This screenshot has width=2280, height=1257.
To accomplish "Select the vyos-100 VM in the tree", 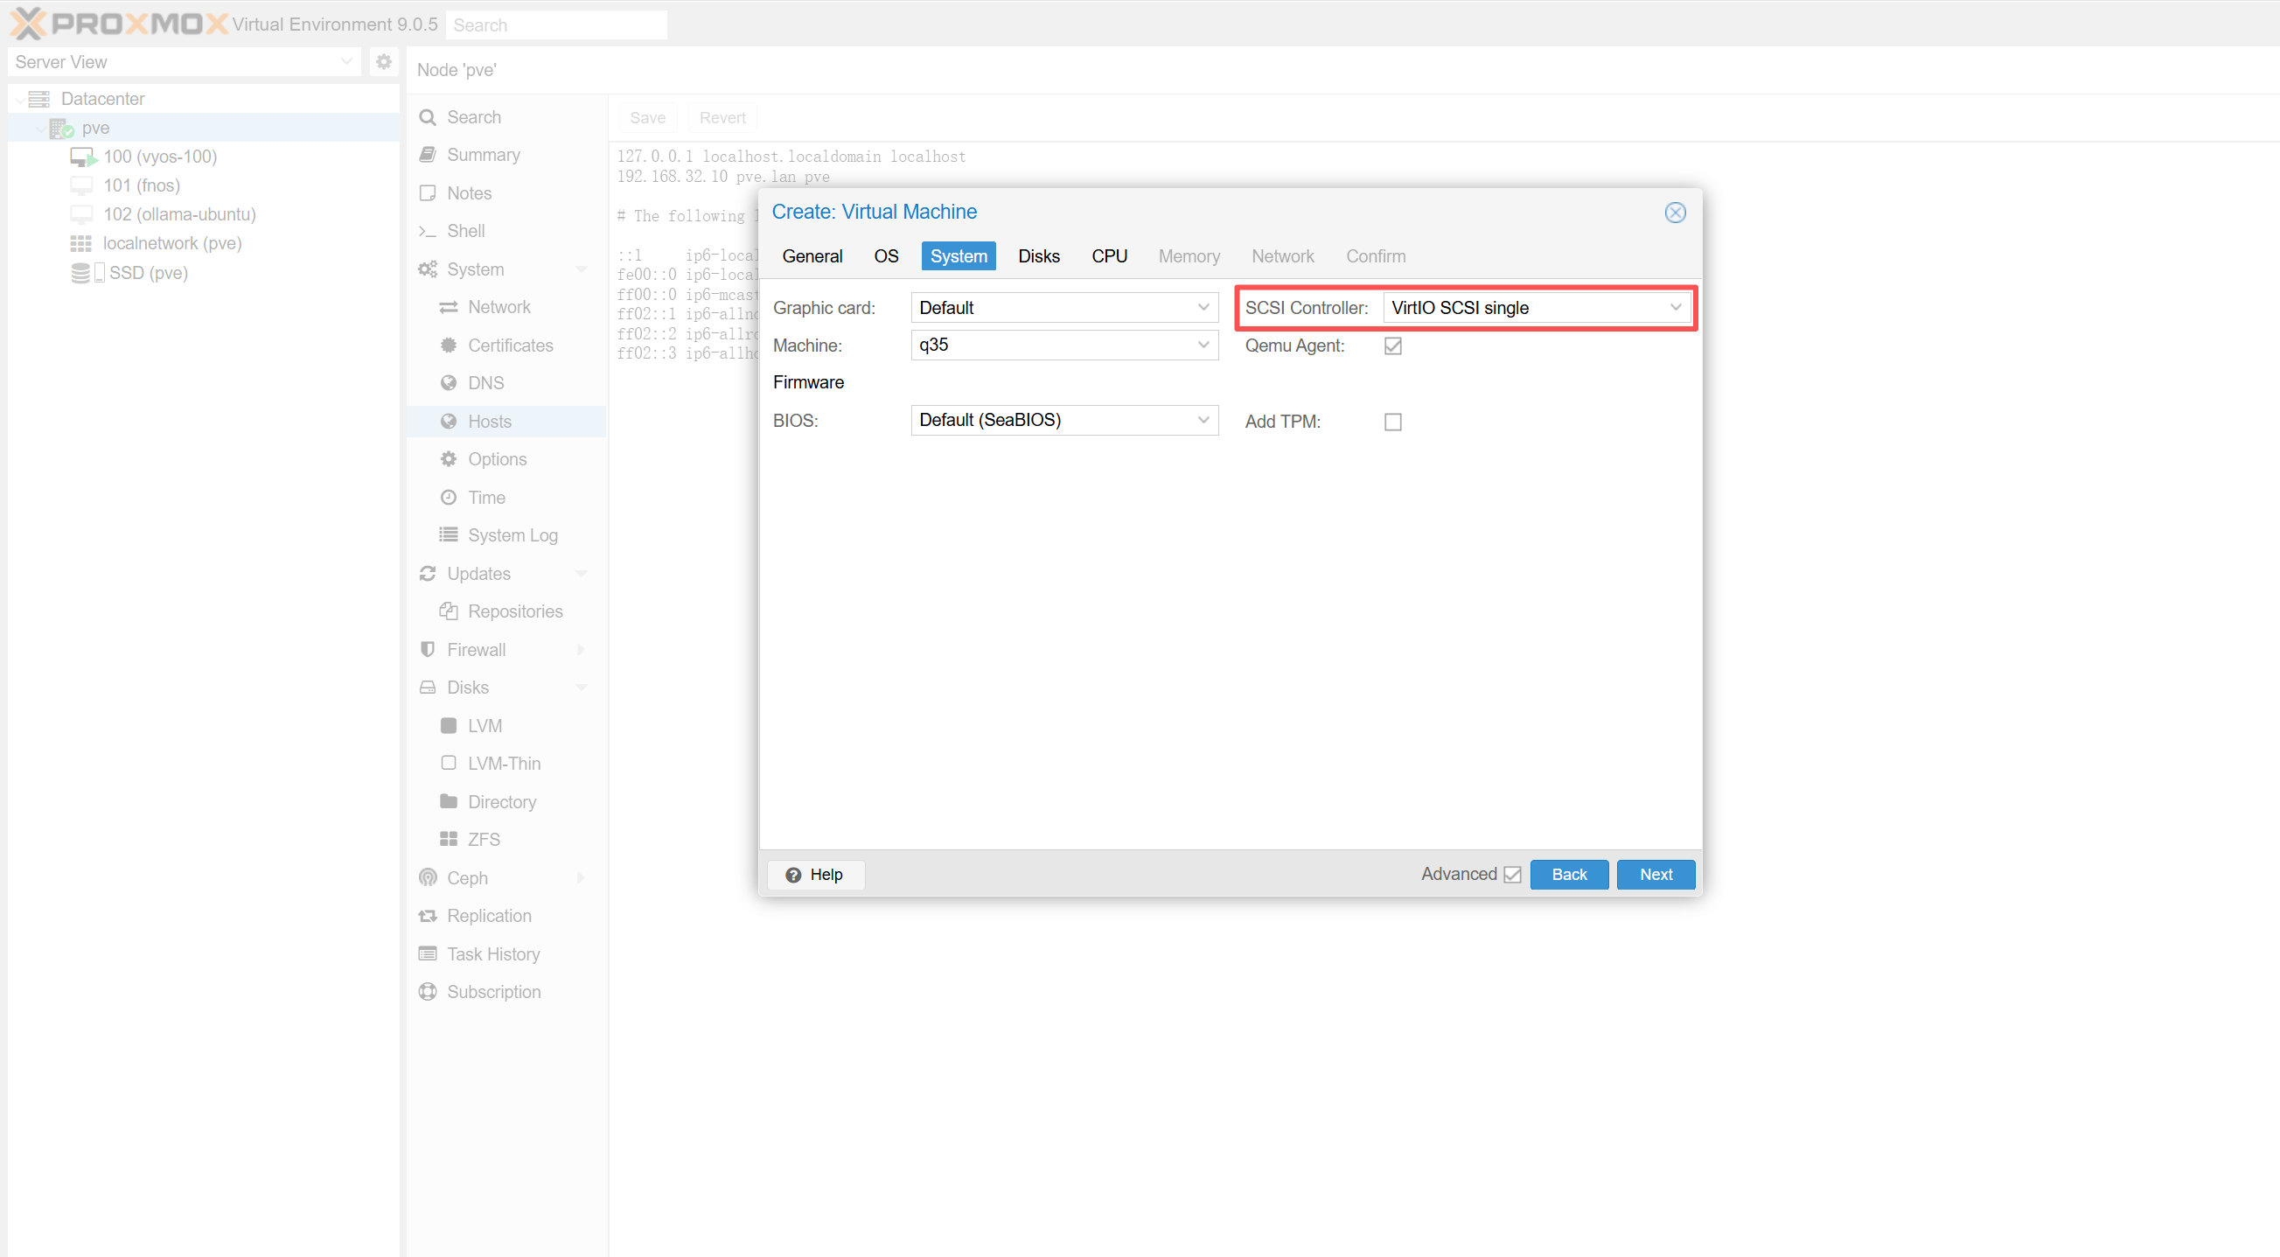I will (x=159, y=157).
